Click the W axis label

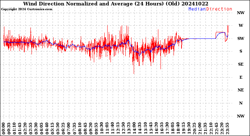[241, 25]
